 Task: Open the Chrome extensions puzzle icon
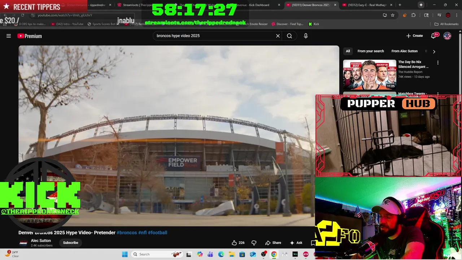click(x=414, y=15)
